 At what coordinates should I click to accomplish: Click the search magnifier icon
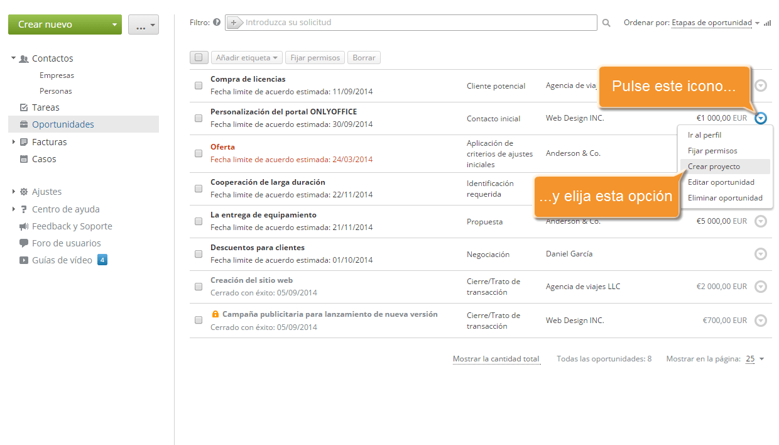606,23
